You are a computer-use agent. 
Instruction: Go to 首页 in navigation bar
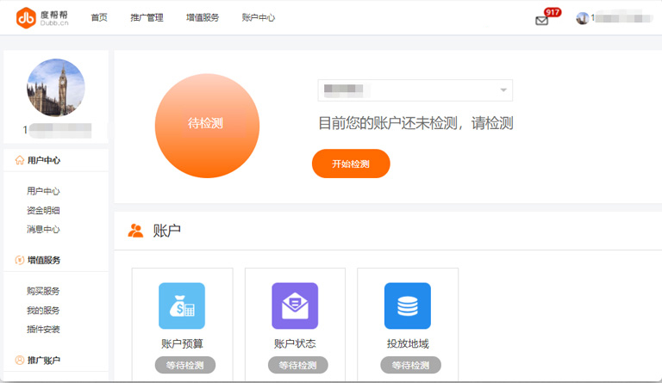coord(99,18)
